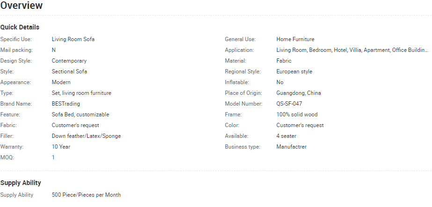Viewport: 432px width, 207px height.
Task: Select the 'Living Room Sofa' value
Action: [73, 39]
